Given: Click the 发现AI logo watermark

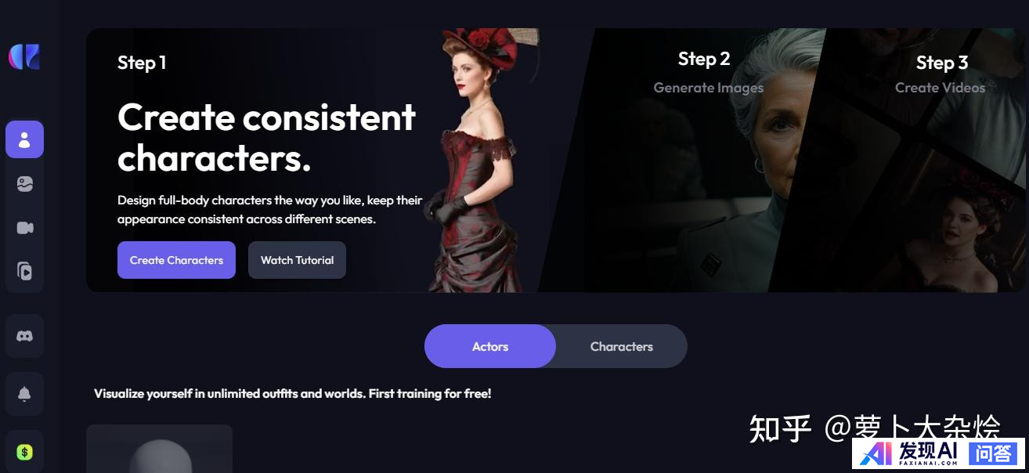Looking at the screenshot, I should click(910, 453).
